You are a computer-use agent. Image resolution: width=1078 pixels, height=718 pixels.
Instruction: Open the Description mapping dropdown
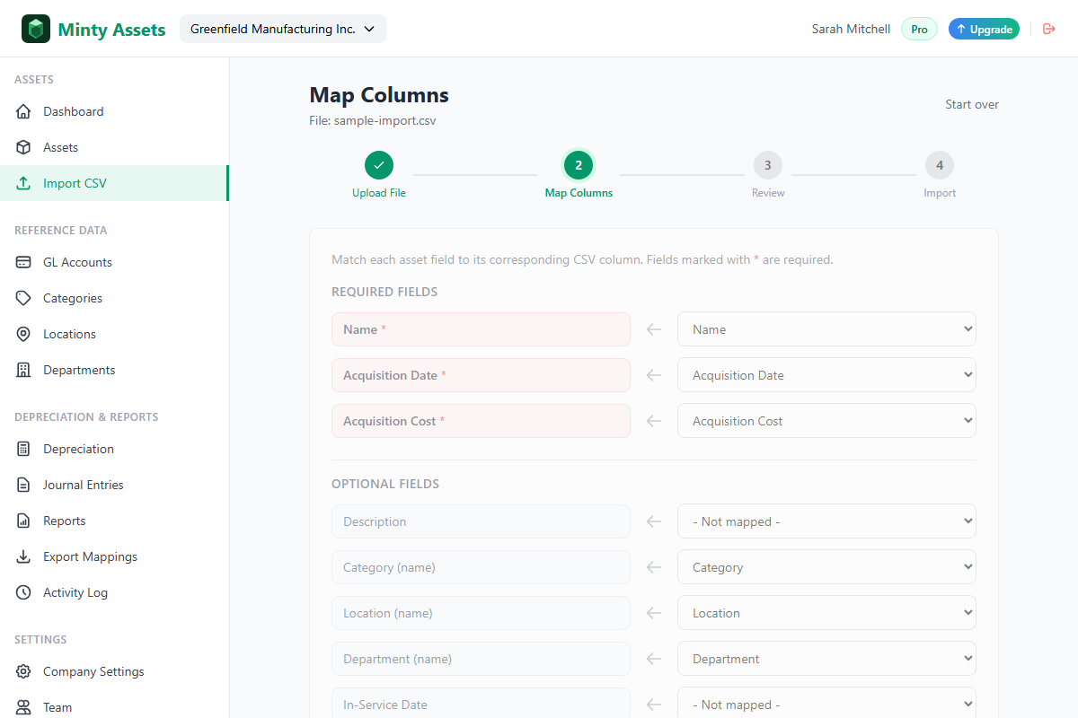826,521
